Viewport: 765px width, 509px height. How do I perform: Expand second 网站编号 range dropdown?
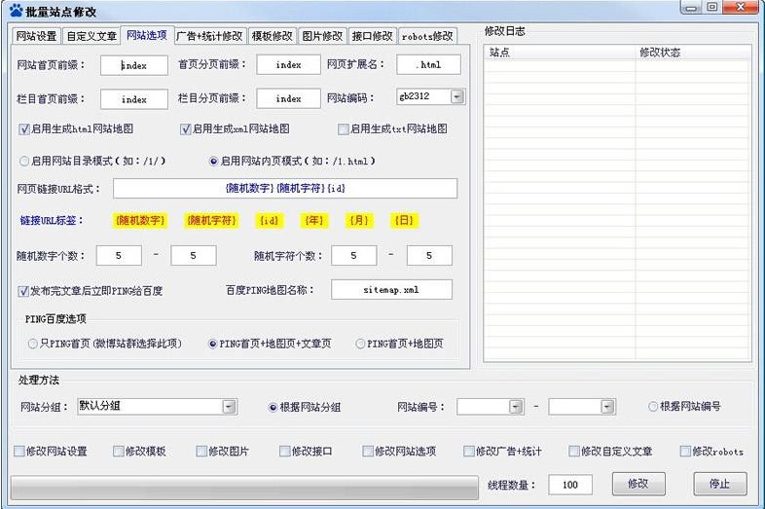[607, 407]
